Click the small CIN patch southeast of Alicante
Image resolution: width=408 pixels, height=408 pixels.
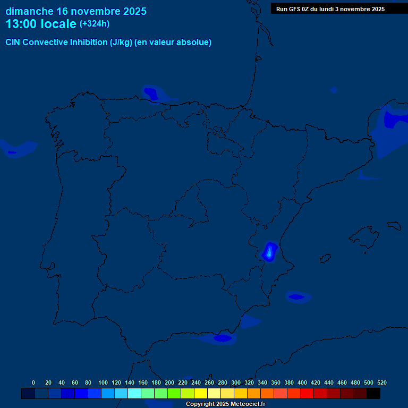[296, 296]
